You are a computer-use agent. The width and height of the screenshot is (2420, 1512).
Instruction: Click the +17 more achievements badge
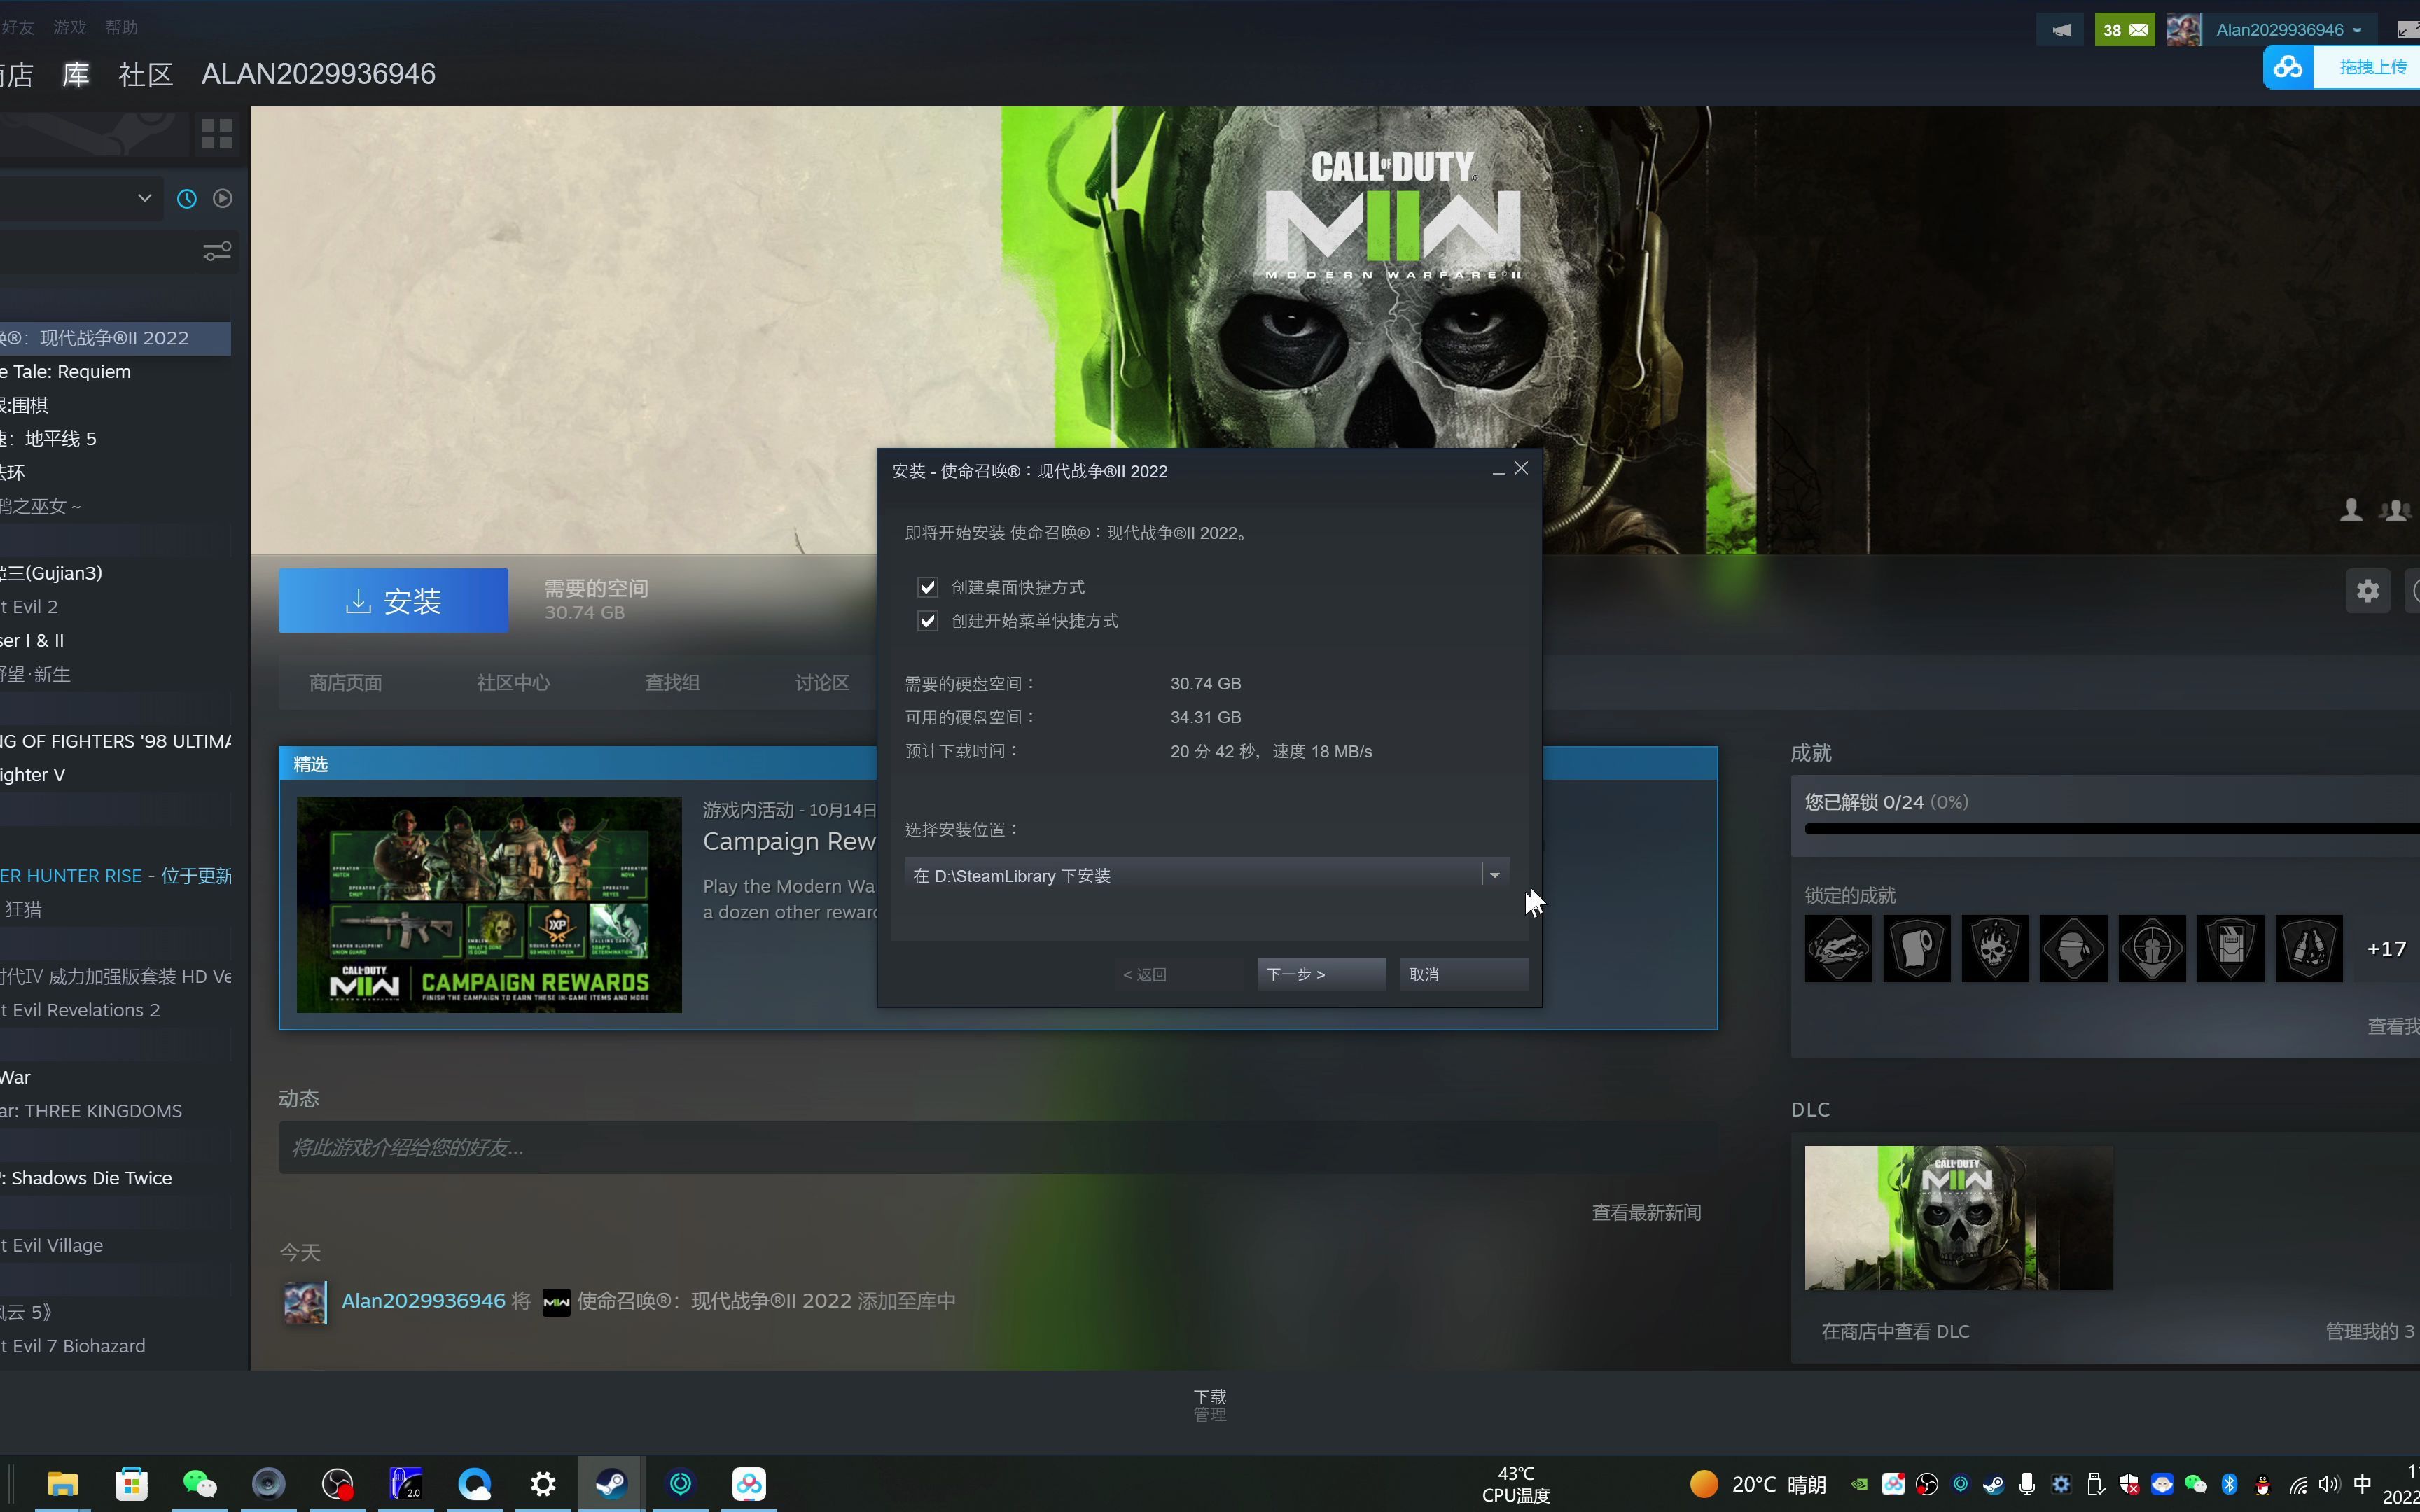[x=2386, y=948]
